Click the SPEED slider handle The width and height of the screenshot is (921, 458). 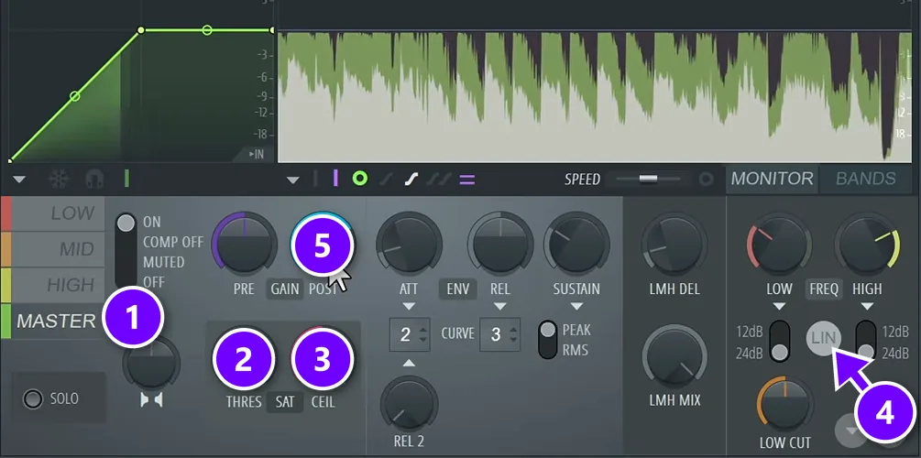coord(649,179)
